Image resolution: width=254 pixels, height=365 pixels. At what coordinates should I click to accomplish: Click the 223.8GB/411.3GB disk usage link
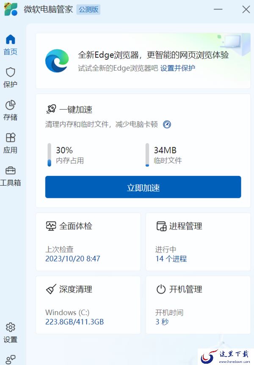click(75, 322)
